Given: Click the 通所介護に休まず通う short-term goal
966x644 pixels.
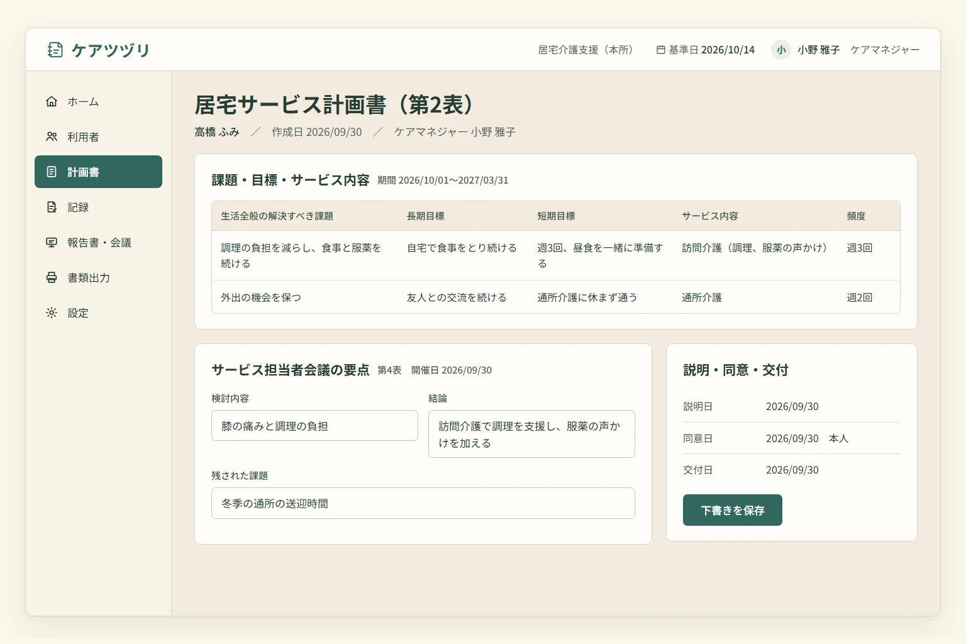Looking at the screenshot, I should coord(587,297).
